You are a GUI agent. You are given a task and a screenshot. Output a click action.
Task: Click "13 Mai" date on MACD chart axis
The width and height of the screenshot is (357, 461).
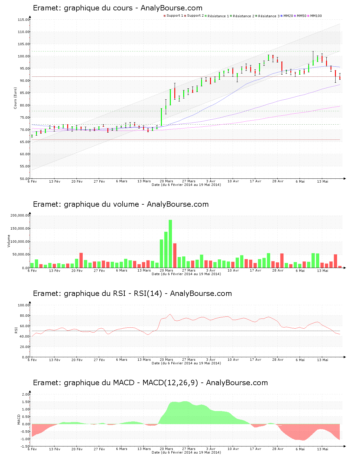coord(322,449)
